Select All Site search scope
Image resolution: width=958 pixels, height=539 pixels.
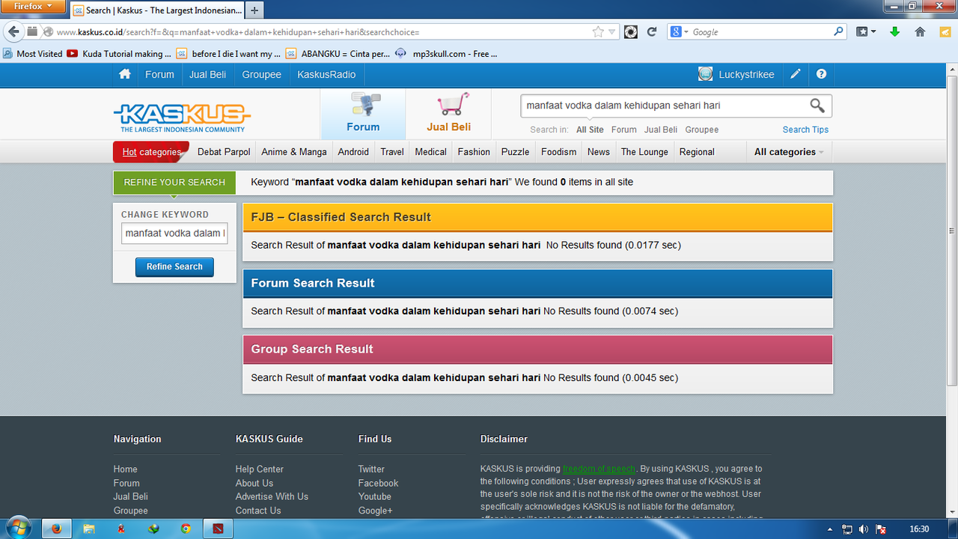[x=590, y=130]
